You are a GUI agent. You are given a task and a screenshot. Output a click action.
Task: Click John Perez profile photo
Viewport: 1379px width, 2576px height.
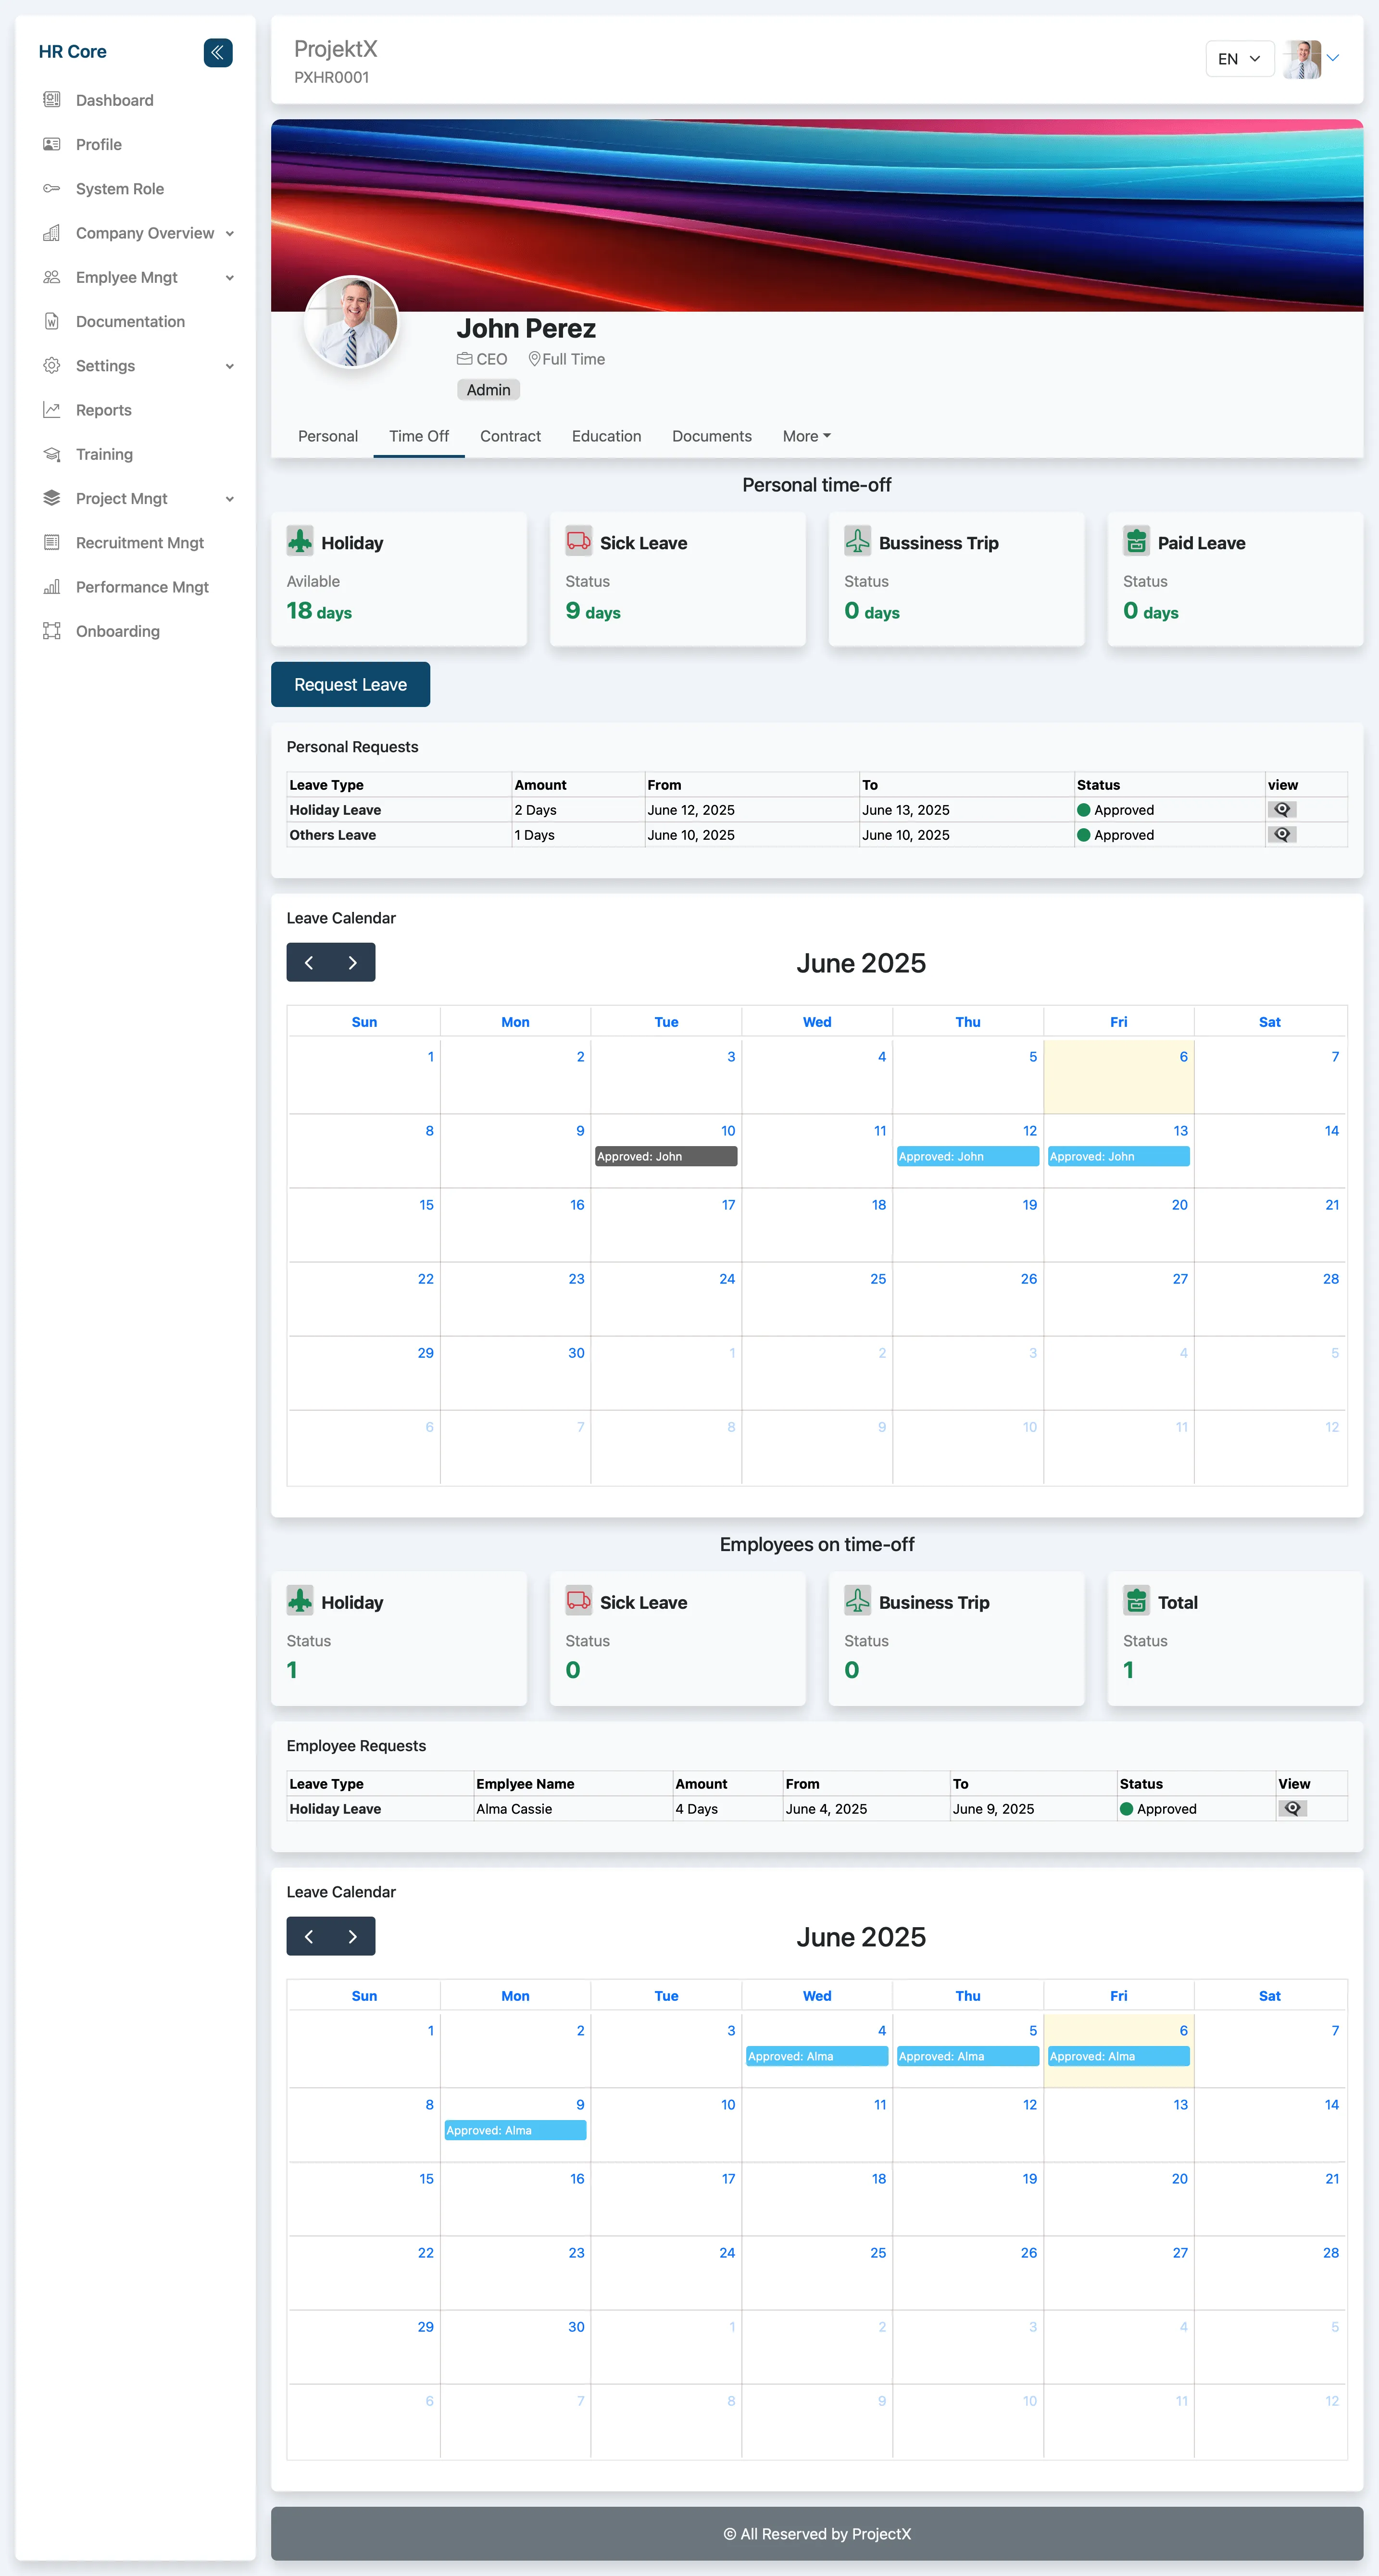point(351,322)
